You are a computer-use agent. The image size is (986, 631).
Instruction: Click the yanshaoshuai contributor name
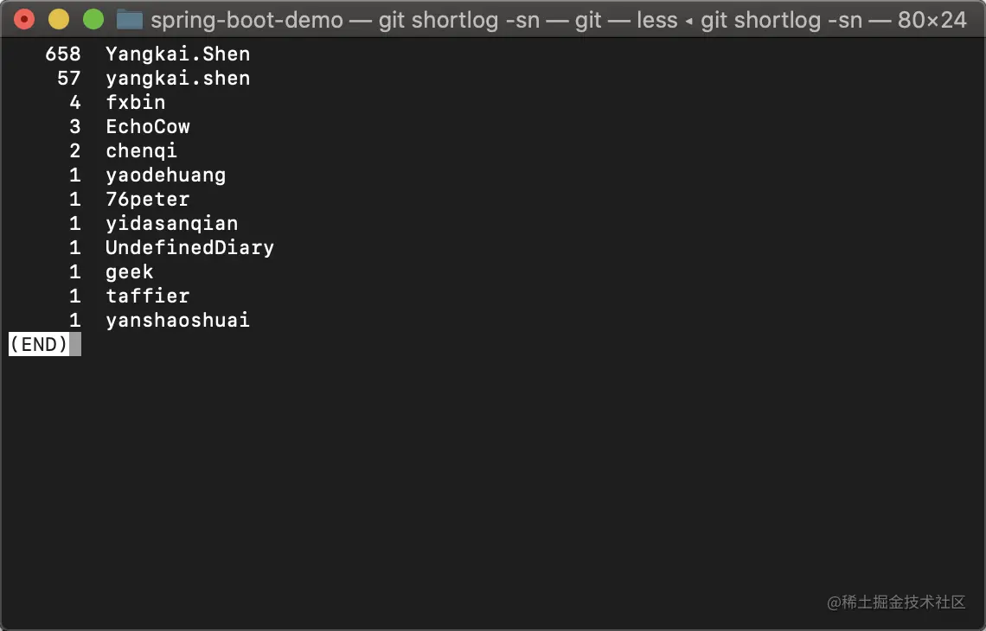pyautogui.click(x=178, y=320)
